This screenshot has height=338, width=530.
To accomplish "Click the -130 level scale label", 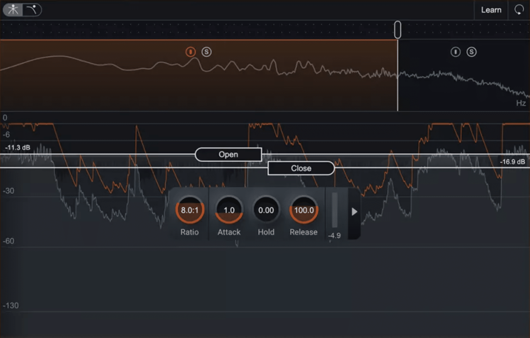I will tap(10, 306).
